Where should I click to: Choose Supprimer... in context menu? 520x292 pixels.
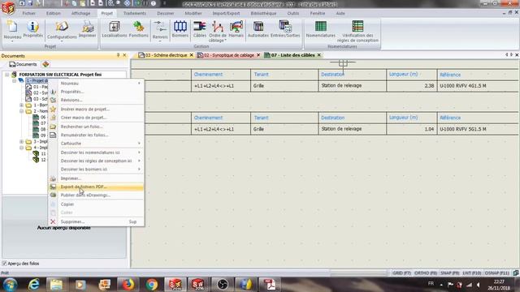pyautogui.click(x=96, y=221)
